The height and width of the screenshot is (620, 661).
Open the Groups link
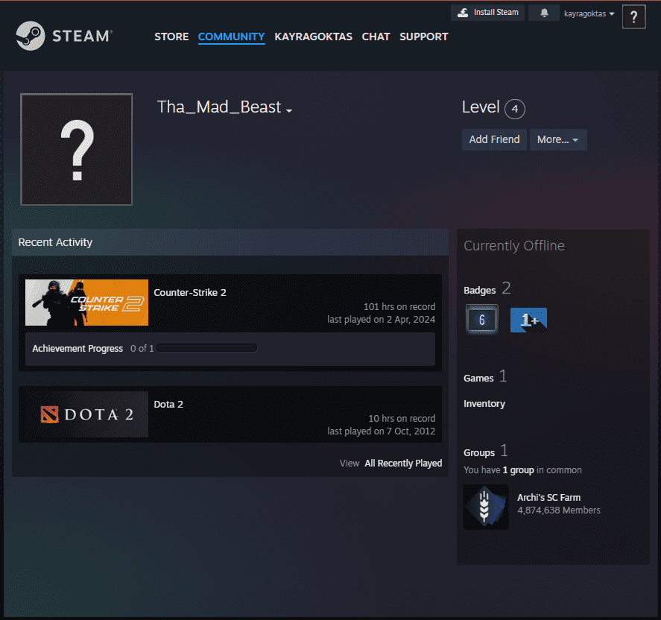tap(479, 452)
